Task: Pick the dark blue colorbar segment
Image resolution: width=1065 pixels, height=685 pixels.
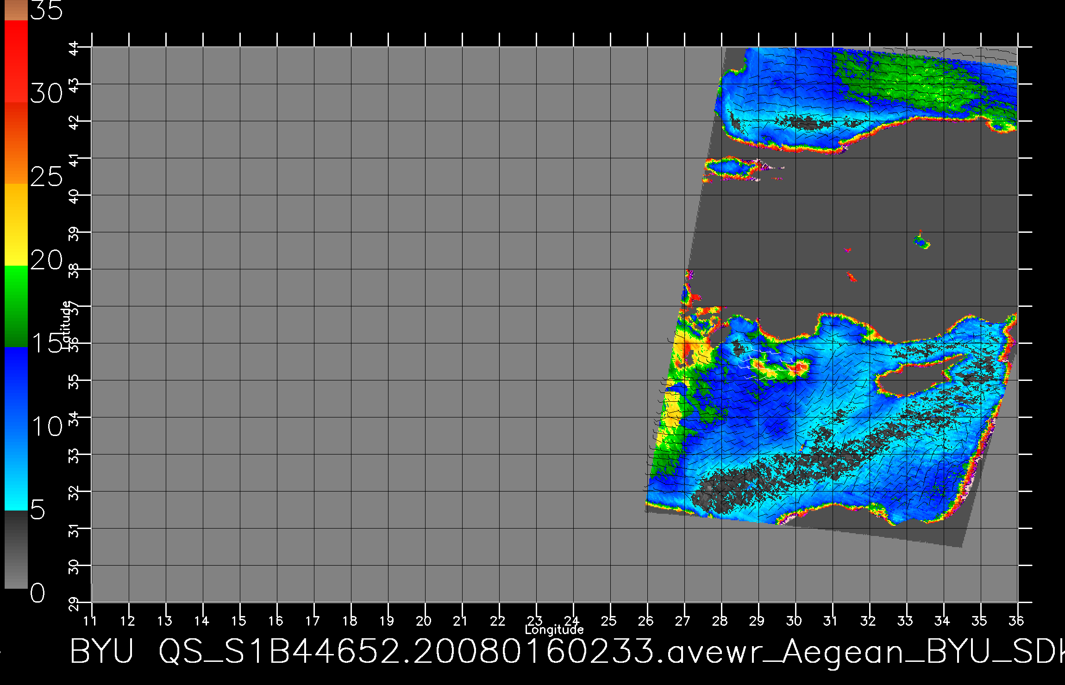Action: [16, 388]
